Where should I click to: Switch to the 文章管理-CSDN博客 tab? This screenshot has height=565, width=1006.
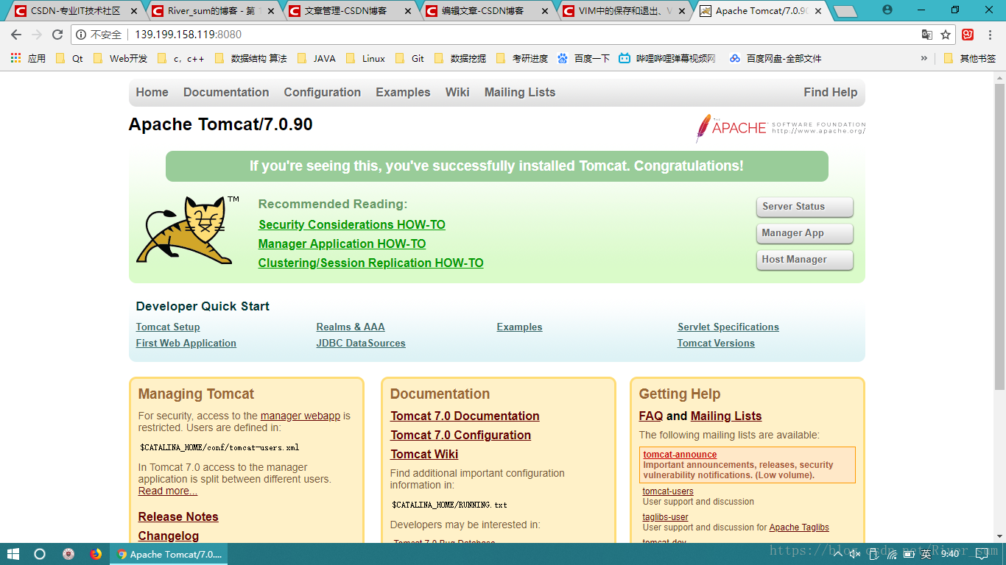tap(351, 11)
